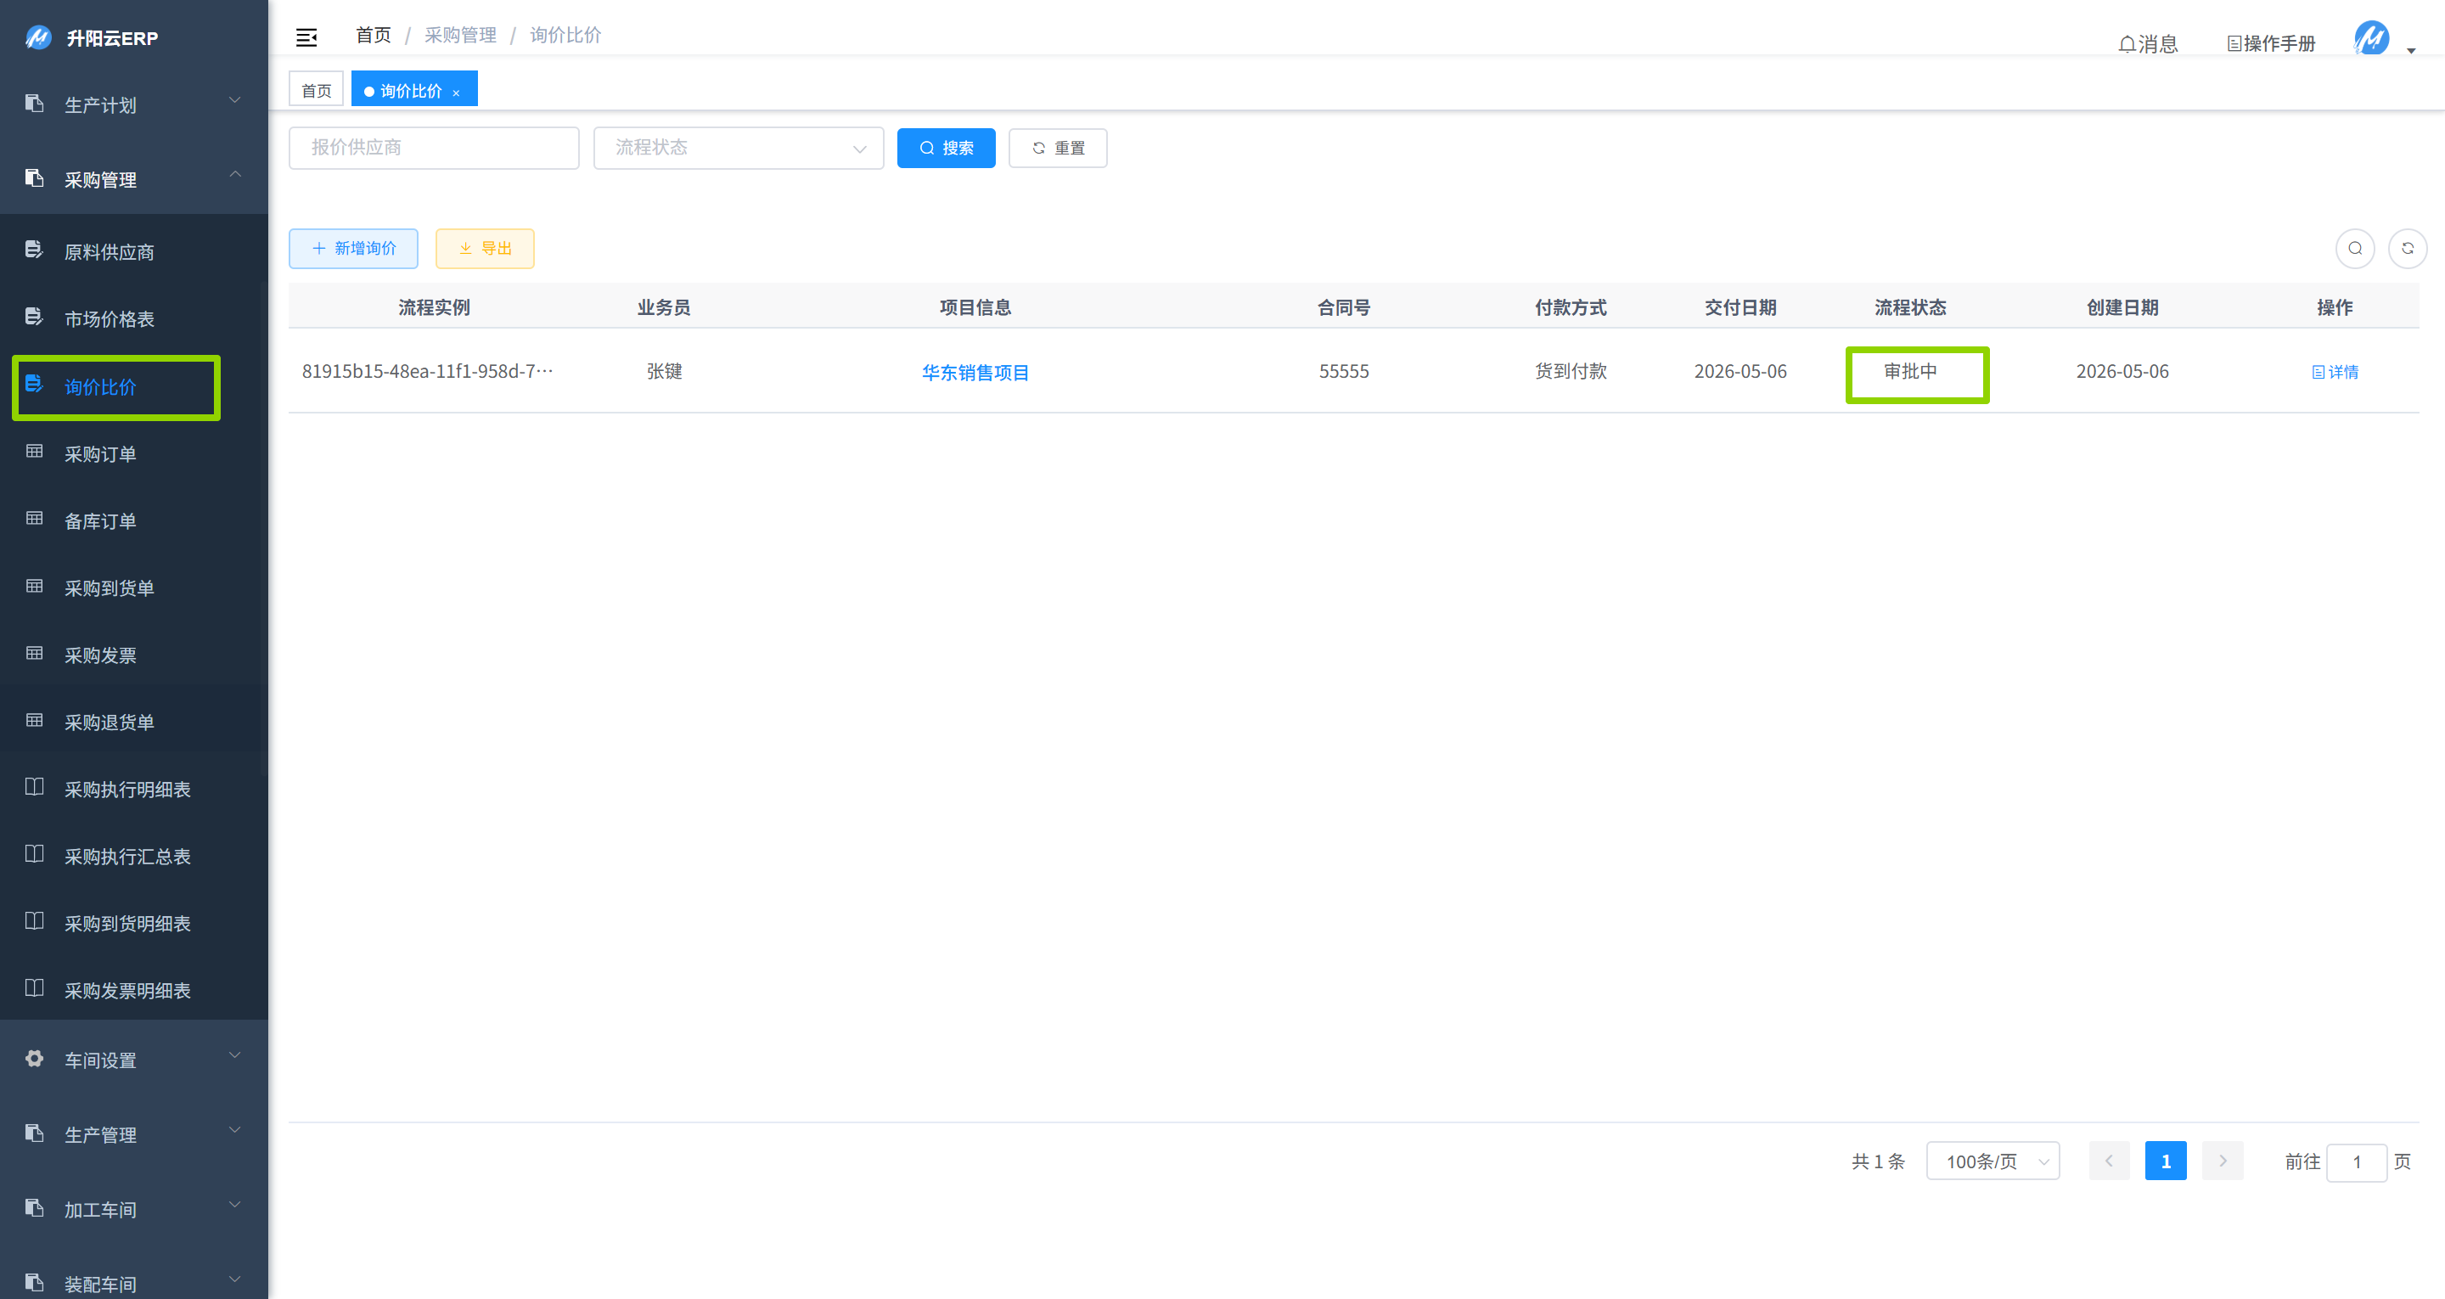
Task: Open 详情 for the 张键 row
Action: pos(2334,371)
